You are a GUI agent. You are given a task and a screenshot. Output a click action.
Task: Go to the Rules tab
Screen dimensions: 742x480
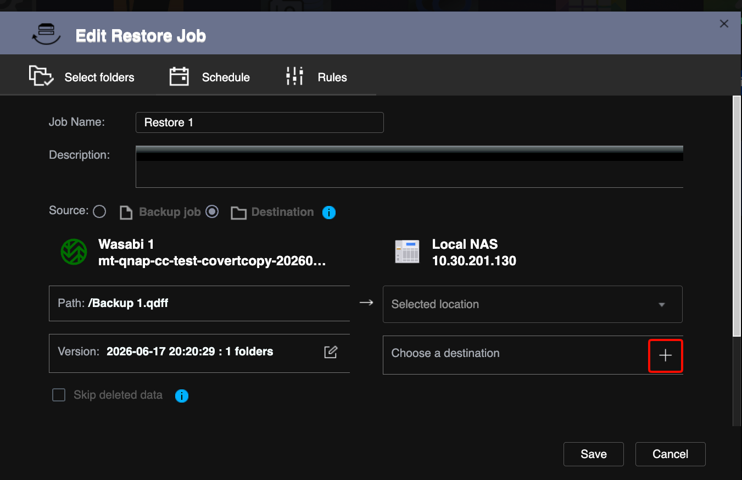point(317,76)
